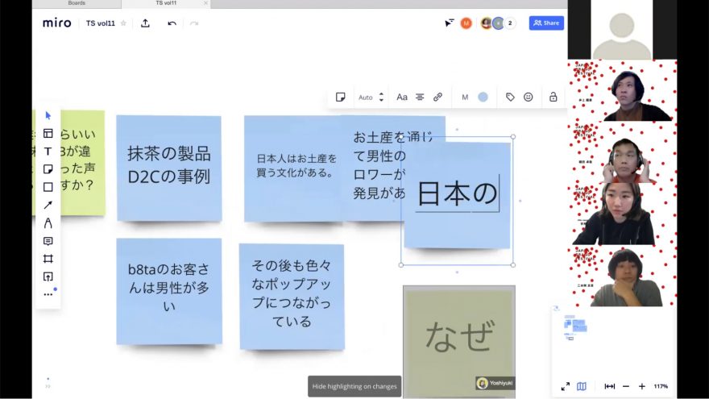
Task: Toggle collaborators' cursors icon
Action: coord(449,23)
